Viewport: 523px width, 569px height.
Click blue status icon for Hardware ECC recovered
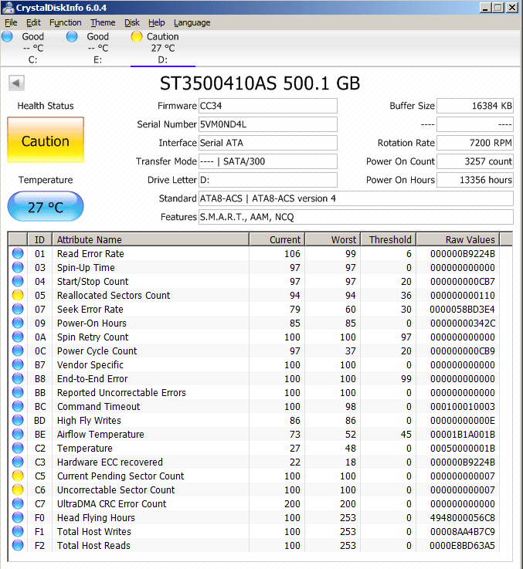[x=18, y=462]
